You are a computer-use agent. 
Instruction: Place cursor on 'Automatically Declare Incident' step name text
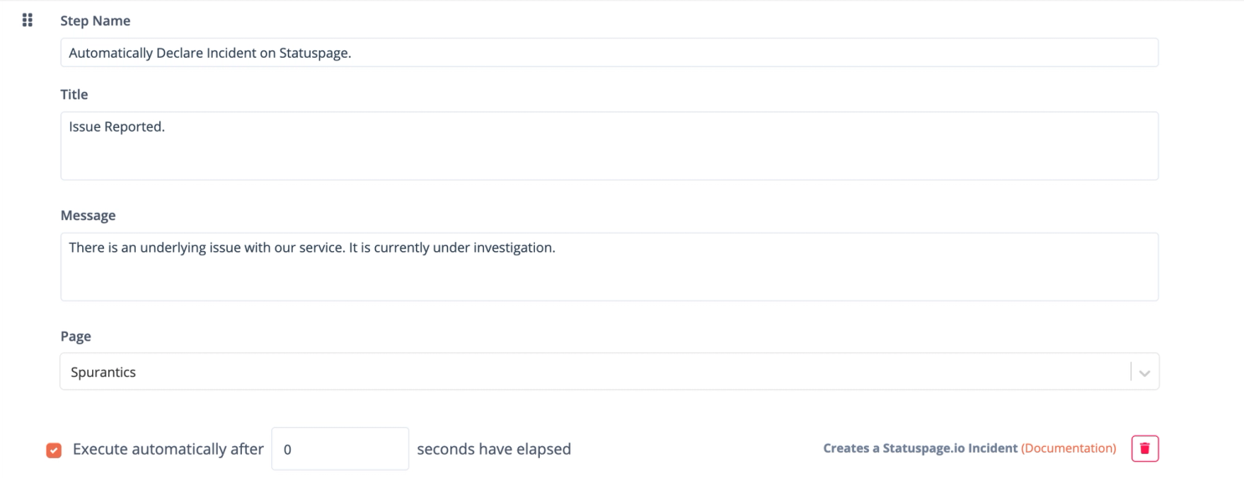[x=163, y=53]
